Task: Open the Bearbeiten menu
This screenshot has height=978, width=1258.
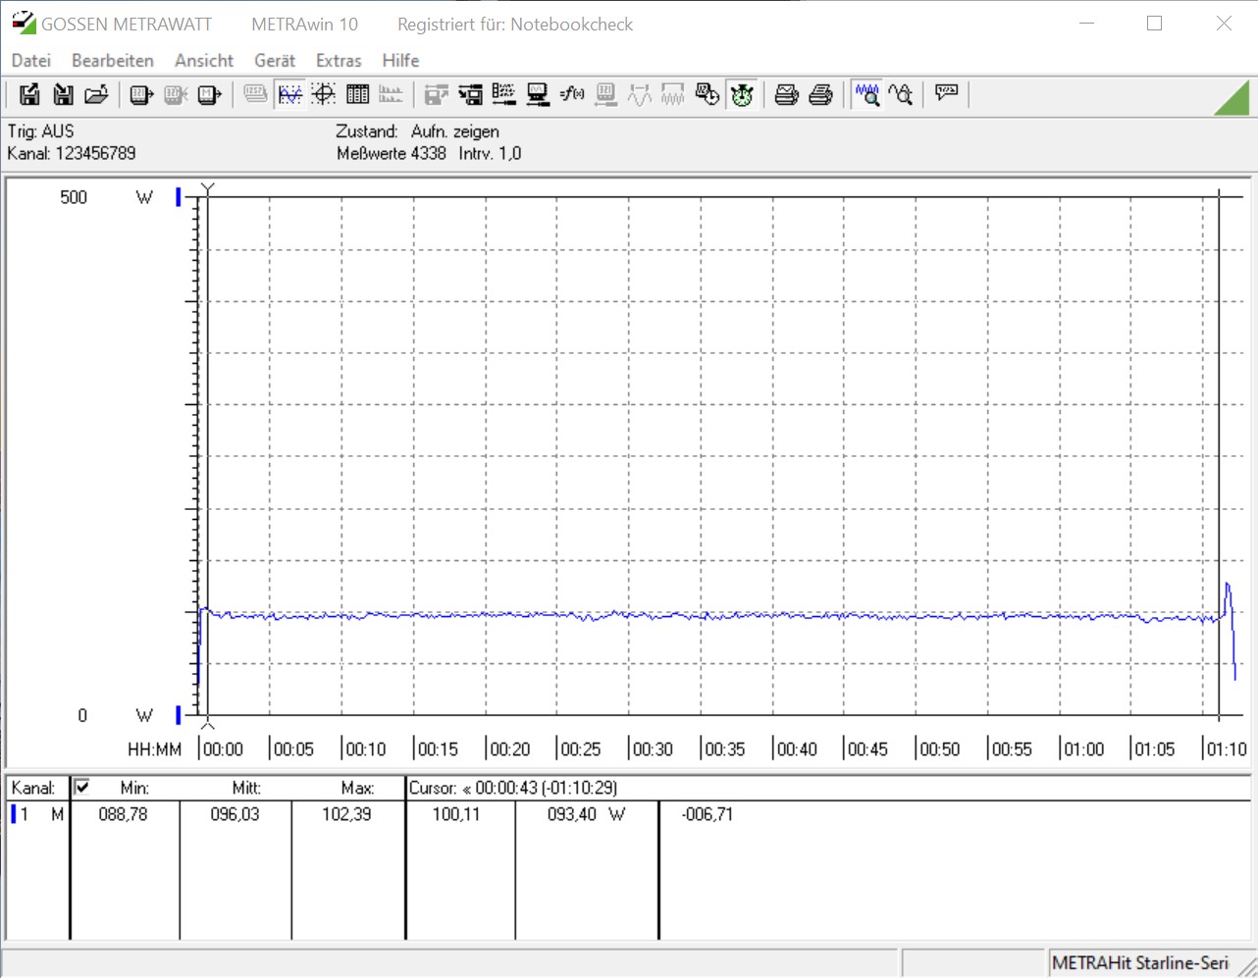Action: coord(113,61)
